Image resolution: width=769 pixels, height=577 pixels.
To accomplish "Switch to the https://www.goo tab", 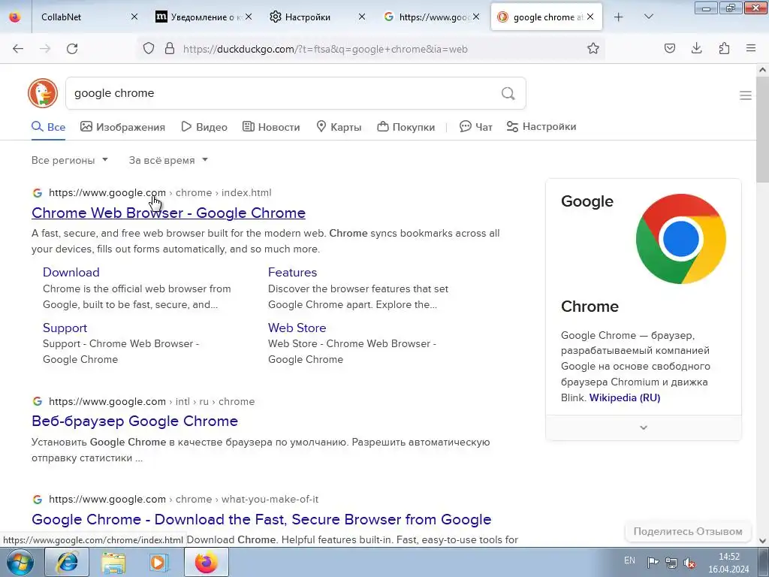I will click(430, 17).
